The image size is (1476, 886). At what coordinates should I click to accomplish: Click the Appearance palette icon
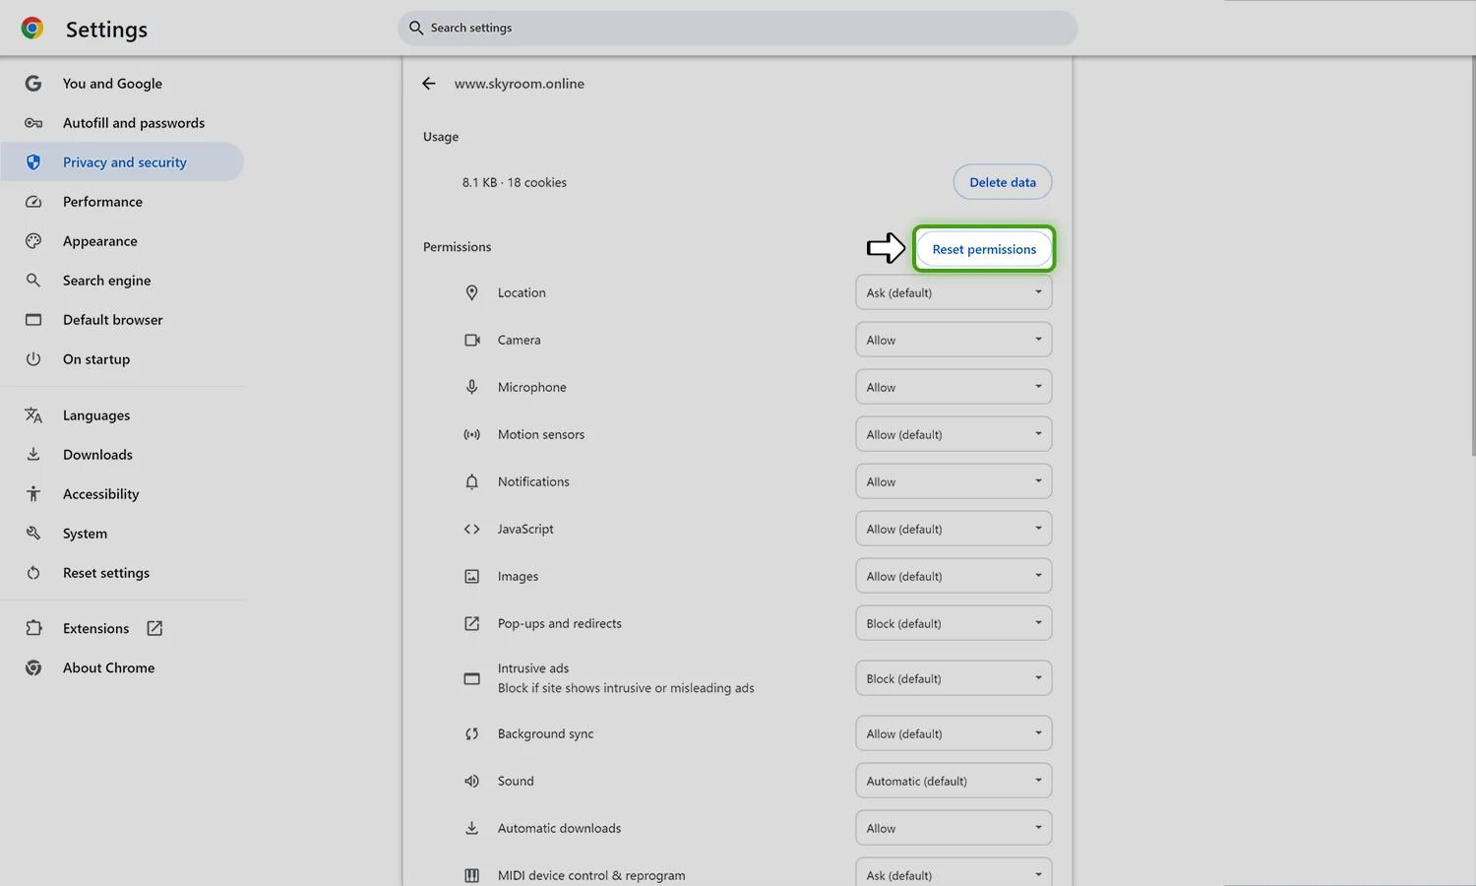tap(33, 241)
